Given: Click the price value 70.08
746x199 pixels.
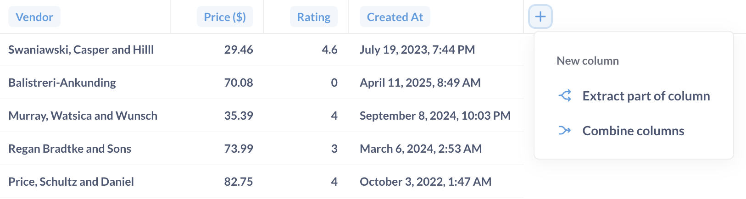Looking at the screenshot, I should click(x=239, y=83).
